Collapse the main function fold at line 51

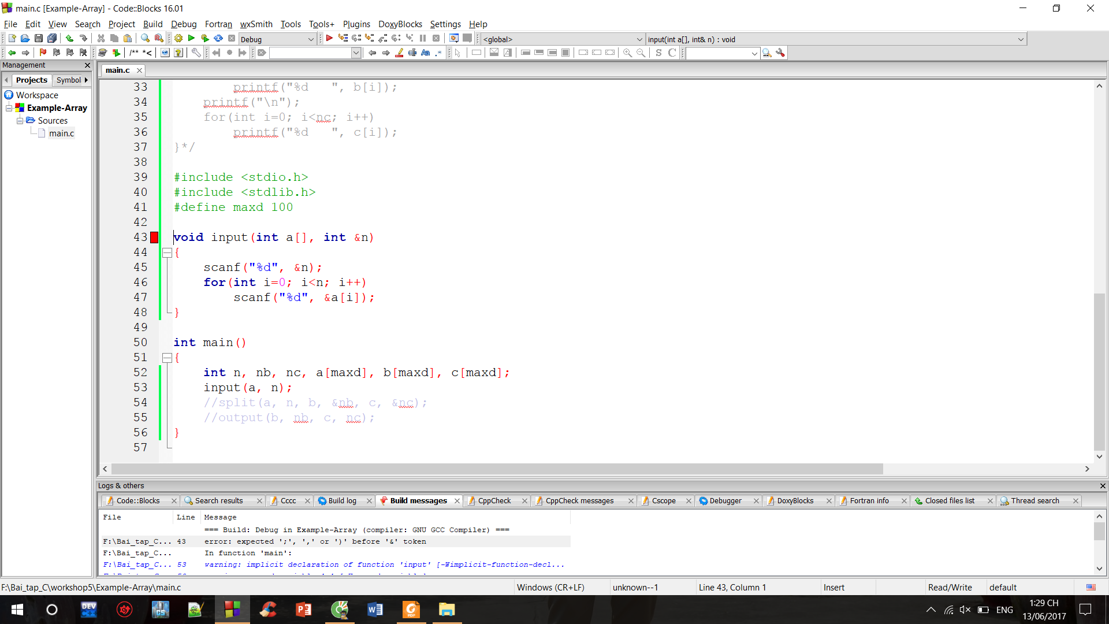click(167, 358)
